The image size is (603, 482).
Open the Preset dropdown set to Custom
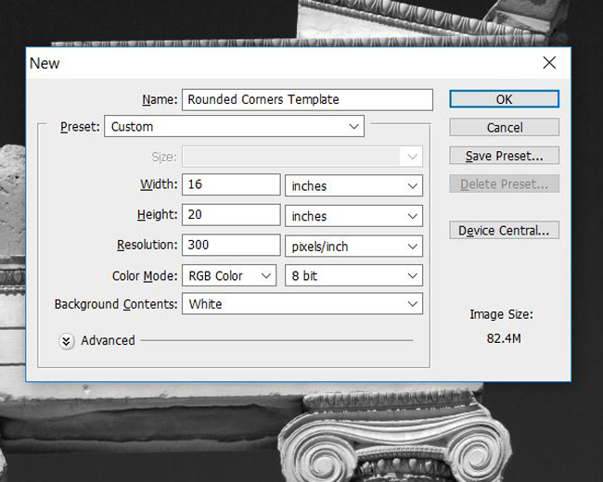pyautogui.click(x=234, y=126)
